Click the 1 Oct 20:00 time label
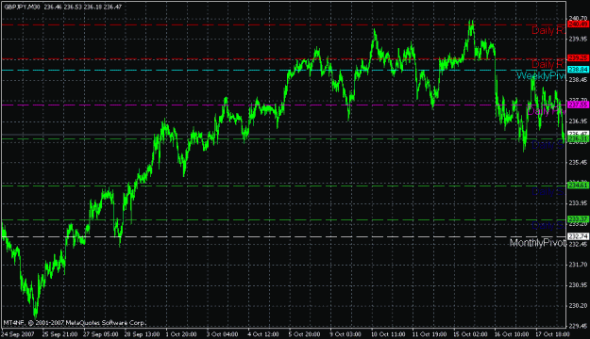590x339 pixels. point(181,334)
